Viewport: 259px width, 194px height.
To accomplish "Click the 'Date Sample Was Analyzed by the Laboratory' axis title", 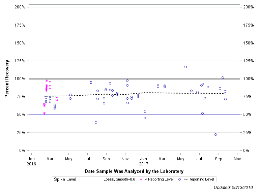I will 134,171.
